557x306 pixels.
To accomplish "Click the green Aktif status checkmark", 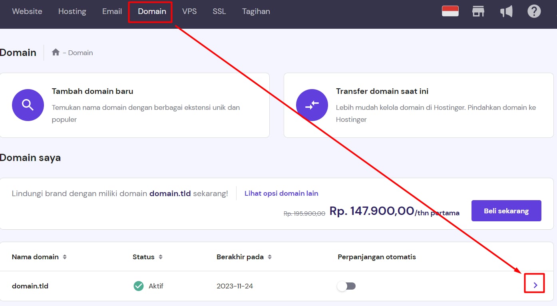I will [x=139, y=286].
